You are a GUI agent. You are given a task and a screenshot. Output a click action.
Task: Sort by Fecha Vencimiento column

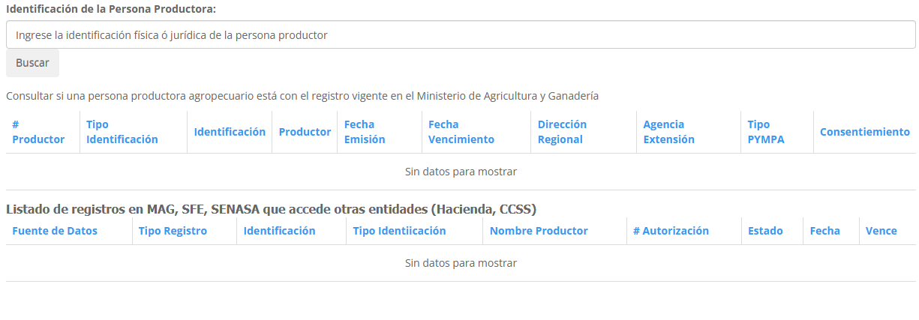[461, 132]
